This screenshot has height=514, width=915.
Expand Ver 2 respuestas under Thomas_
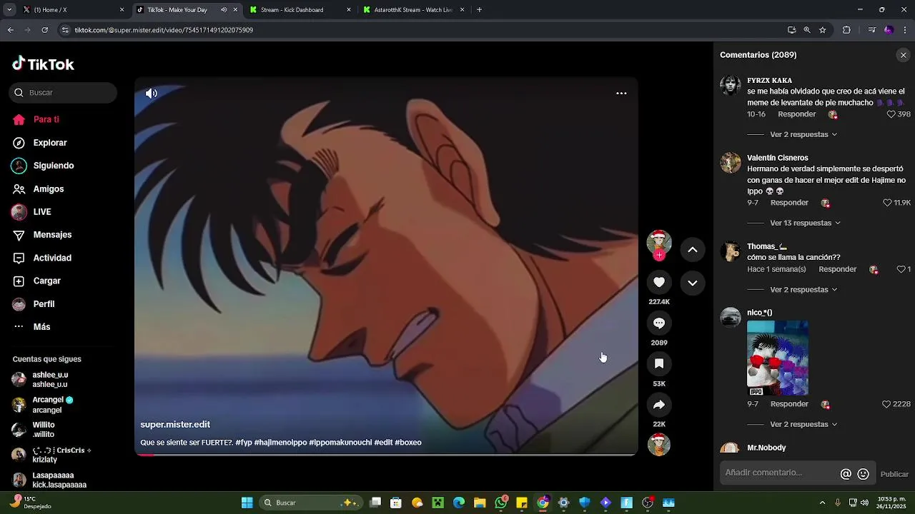click(803, 289)
